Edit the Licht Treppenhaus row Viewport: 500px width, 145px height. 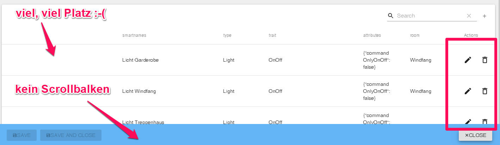tap(468, 122)
